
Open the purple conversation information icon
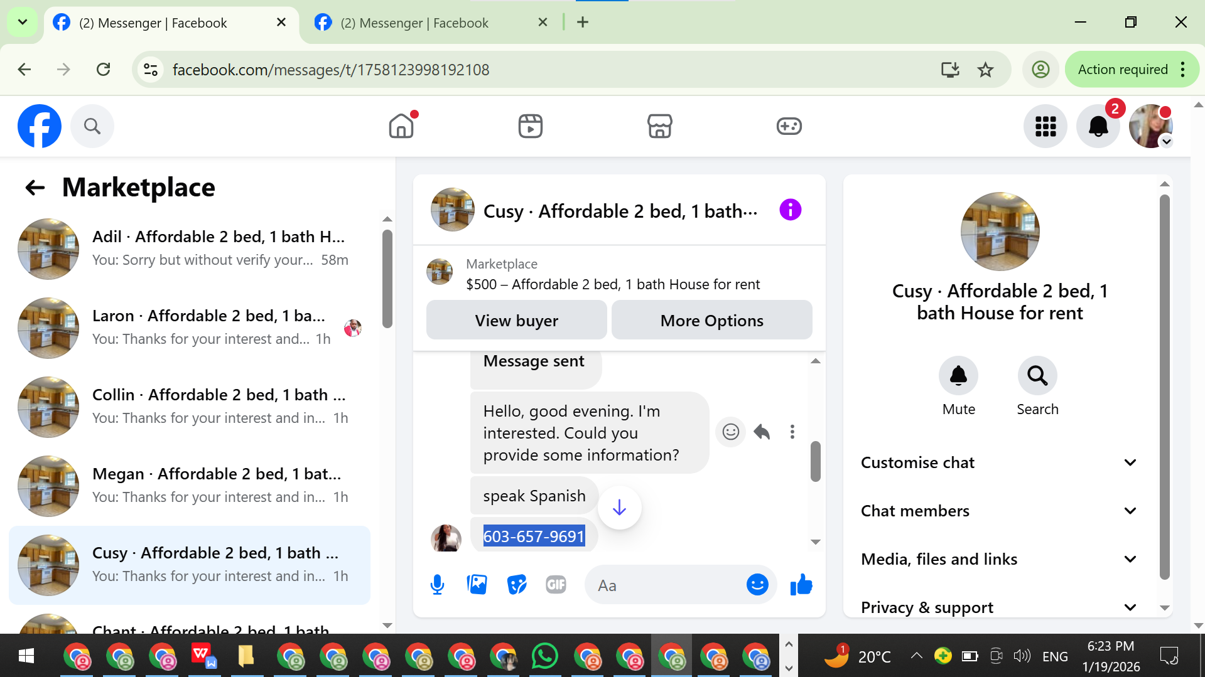pos(791,210)
